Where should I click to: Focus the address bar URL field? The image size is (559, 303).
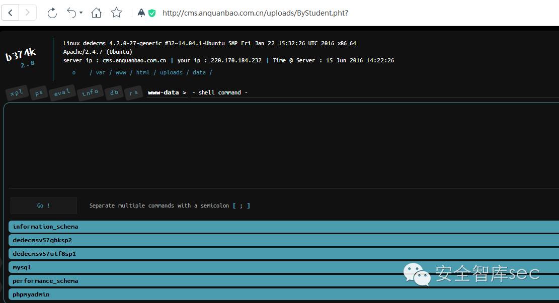pyautogui.click(x=255, y=13)
